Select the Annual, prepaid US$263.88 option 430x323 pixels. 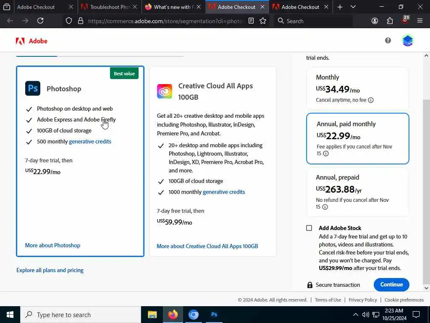coord(358,192)
